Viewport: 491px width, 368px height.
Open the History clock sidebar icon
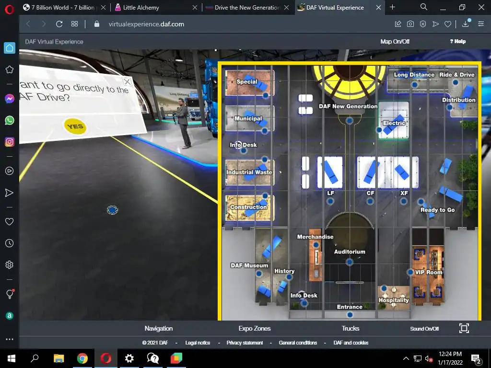coord(10,243)
